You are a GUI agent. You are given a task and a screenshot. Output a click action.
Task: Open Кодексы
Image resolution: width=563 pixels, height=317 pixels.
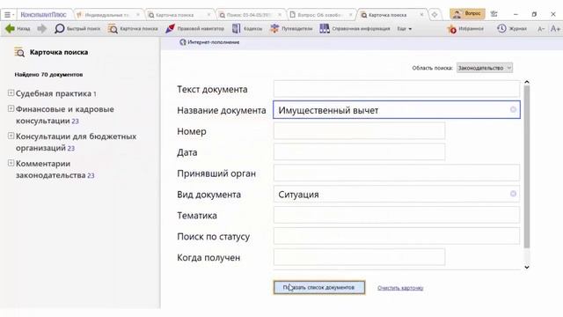(x=247, y=28)
